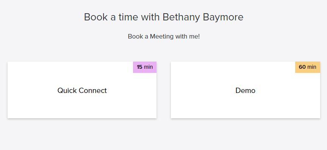Choose the 15-minute meeting option
The width and height of the screenshot is (327, 150).
[82, 90]
